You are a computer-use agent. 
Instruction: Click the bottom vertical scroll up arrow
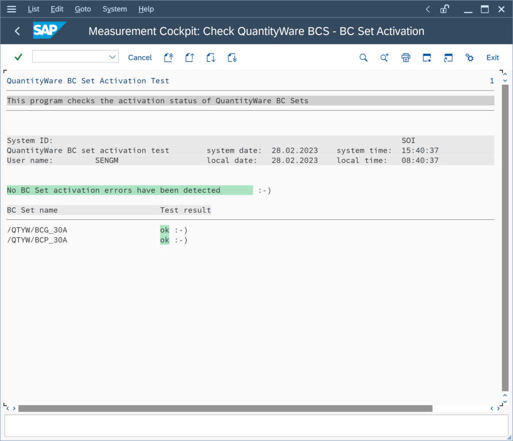coord(505,395)
